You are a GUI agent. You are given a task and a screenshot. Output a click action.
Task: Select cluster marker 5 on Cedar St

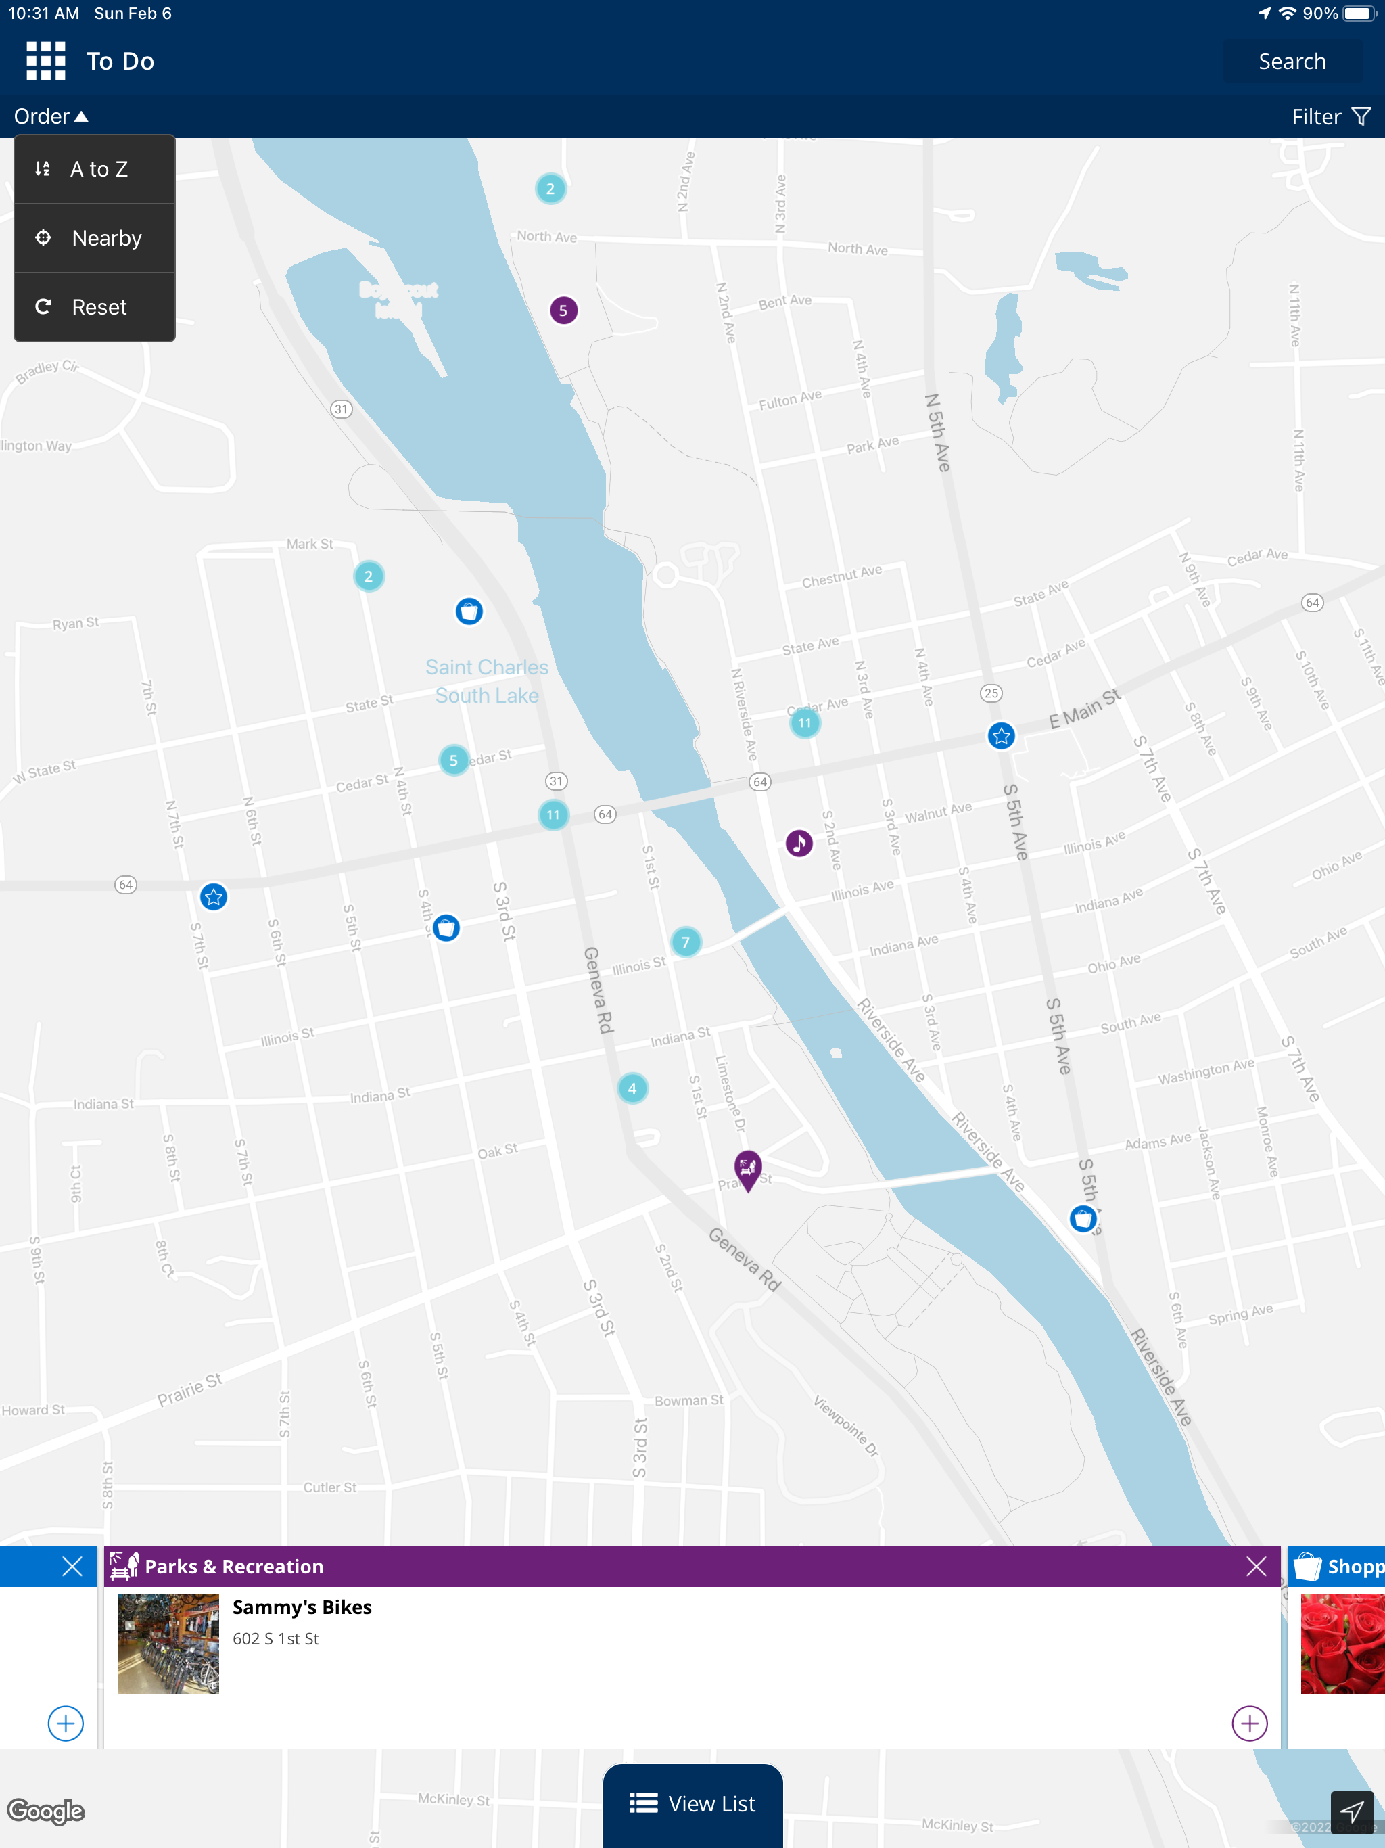tap(454, 760)
